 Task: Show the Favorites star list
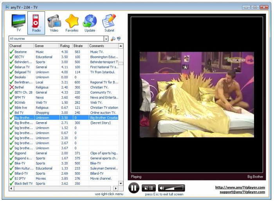point(72,23)
